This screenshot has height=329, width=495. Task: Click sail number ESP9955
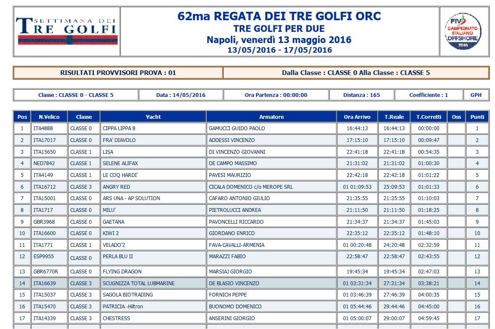(x=44, y=256)
